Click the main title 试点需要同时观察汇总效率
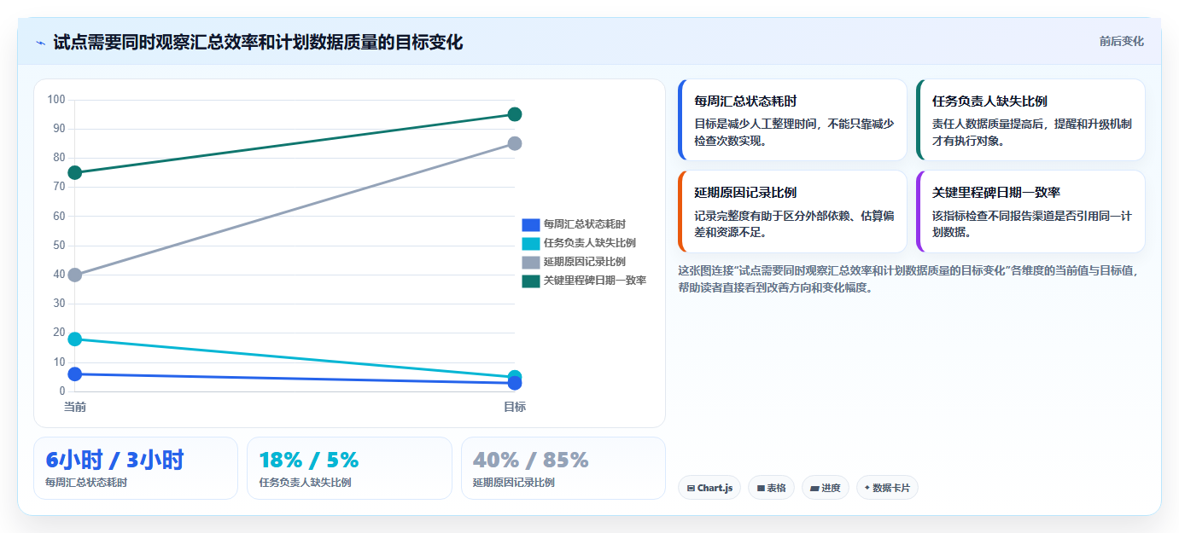The width and height of the screenshot is (1179, 533). pyautogui.click(x=258, y=42)
